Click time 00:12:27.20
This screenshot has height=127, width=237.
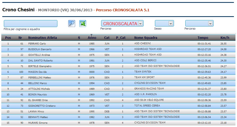(204, 49)
